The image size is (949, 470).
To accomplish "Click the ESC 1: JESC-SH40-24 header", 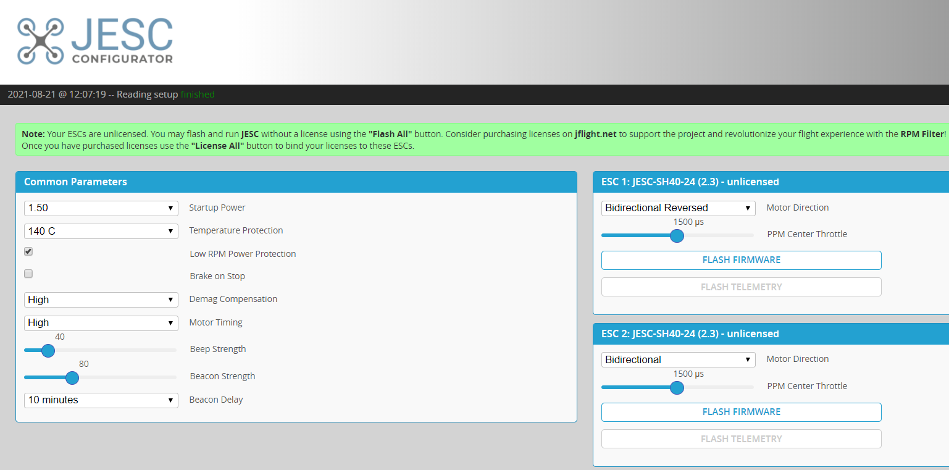I will (771, 182).
